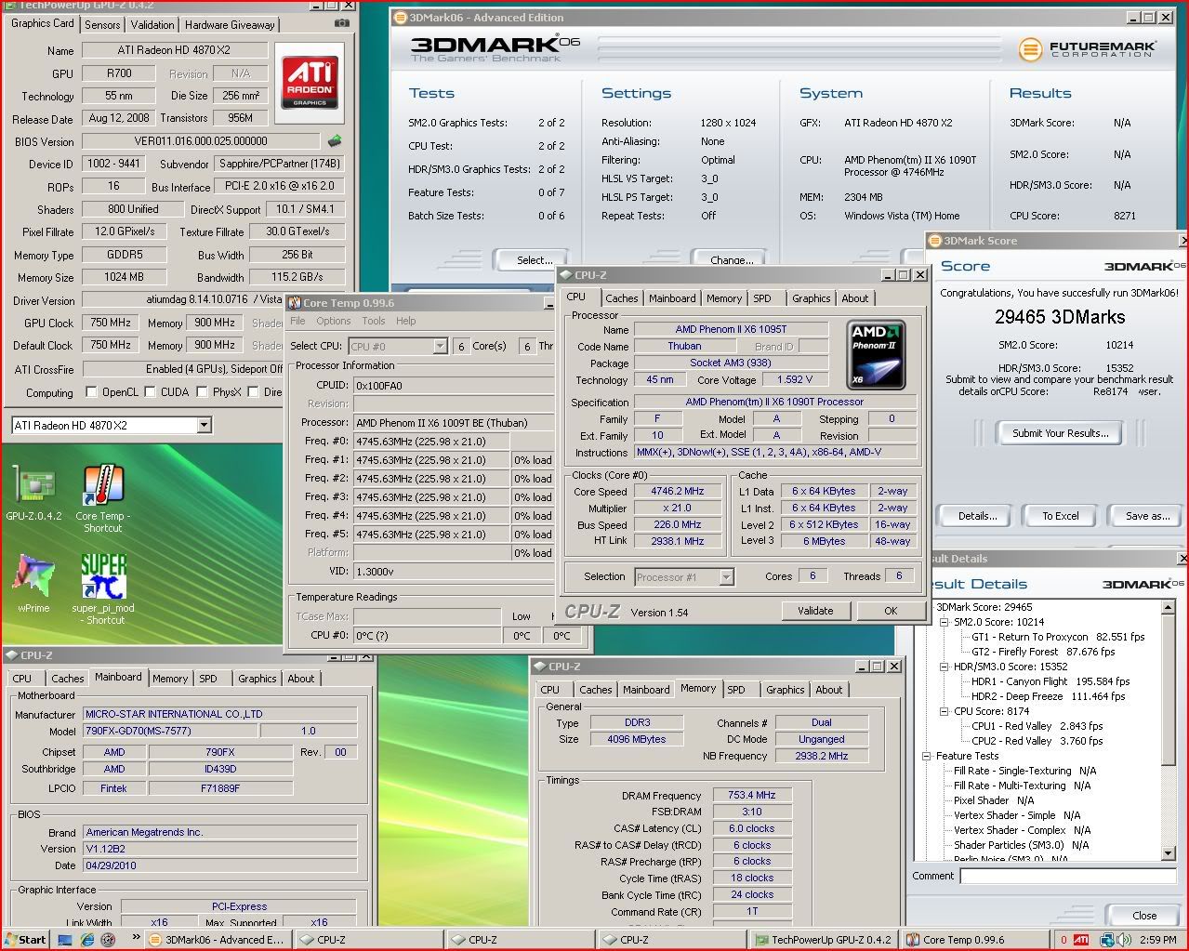The width and height of the screenshot is (1189, 951).
Task: Switch to Caches tab in top CPU-Z window
Action: coord(622,298)
